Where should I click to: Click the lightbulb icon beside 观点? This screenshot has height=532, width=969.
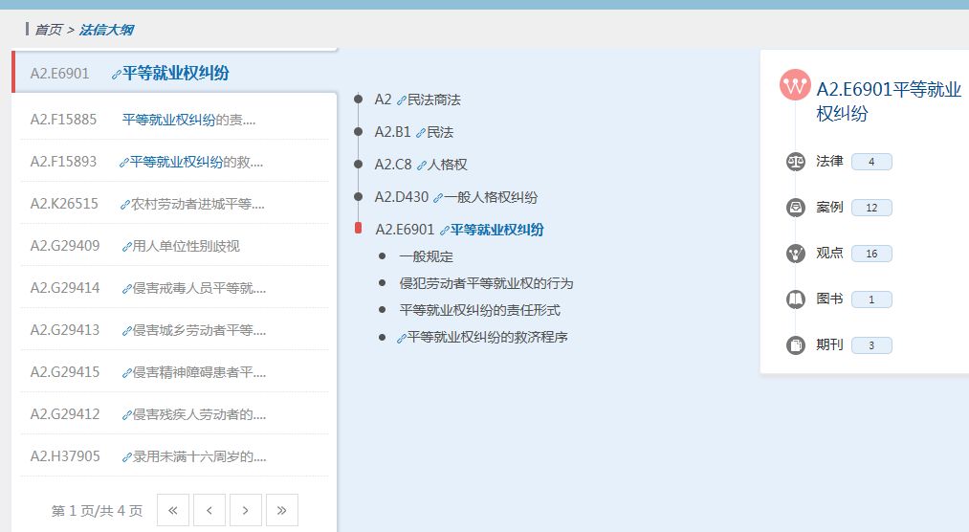[796, 254]
